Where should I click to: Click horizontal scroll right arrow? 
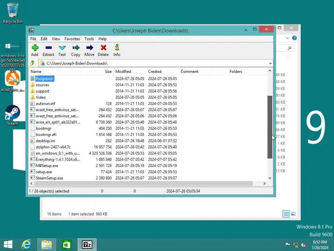(264, 184)
